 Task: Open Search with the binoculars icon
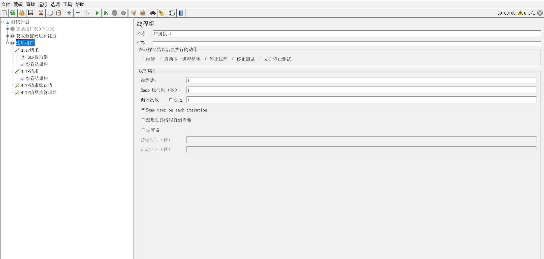(x=153, y=13)
